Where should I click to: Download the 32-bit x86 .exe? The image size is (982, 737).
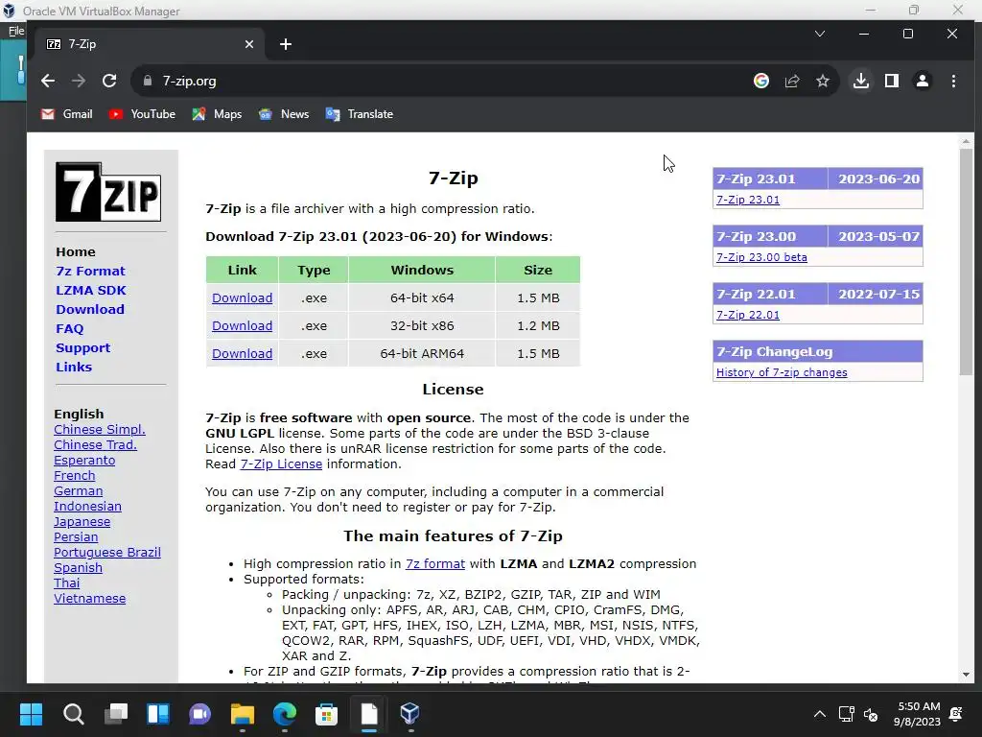point(242,326)
